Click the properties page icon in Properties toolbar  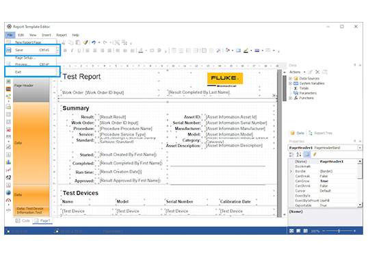point(306,154)
